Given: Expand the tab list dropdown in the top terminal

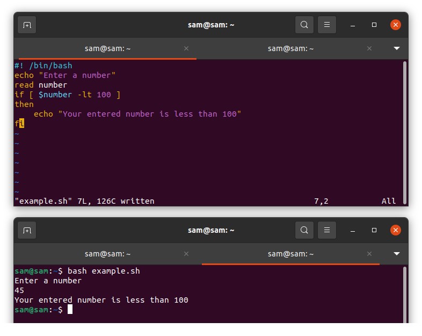Looking at the screenshot, I should tap(396, 48).
